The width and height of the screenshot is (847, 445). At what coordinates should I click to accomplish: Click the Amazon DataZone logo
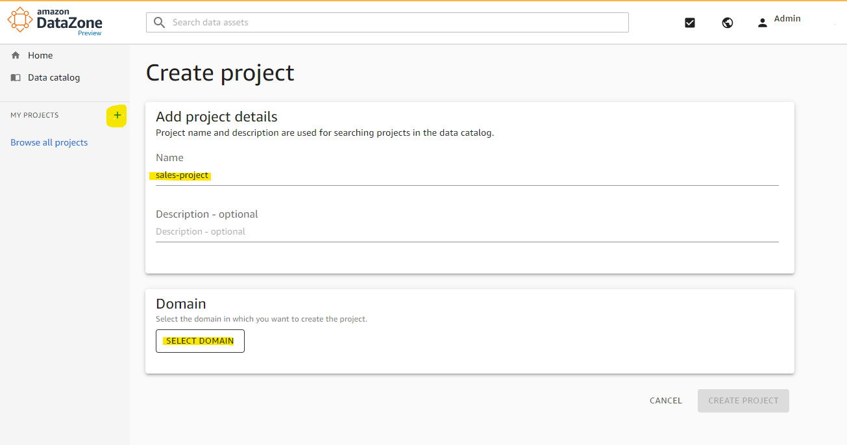click(55, 21)
